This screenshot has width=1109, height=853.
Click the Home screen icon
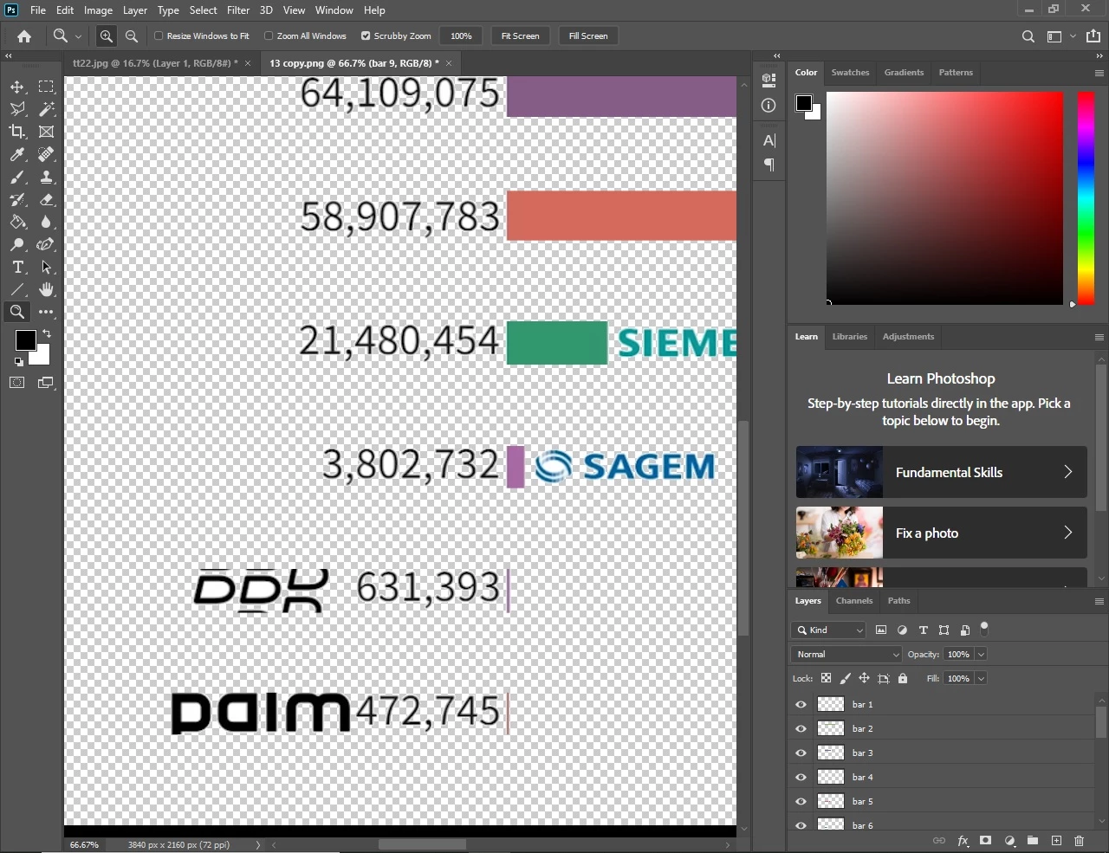coord(24,36)
